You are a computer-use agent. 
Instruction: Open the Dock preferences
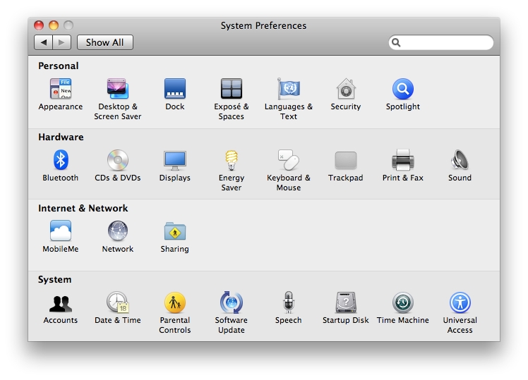[175, 90]
